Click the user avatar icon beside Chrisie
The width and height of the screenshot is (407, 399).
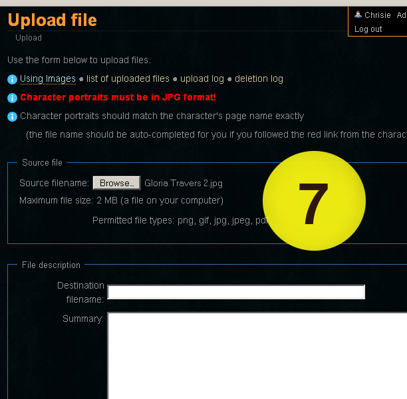(358, 15)
